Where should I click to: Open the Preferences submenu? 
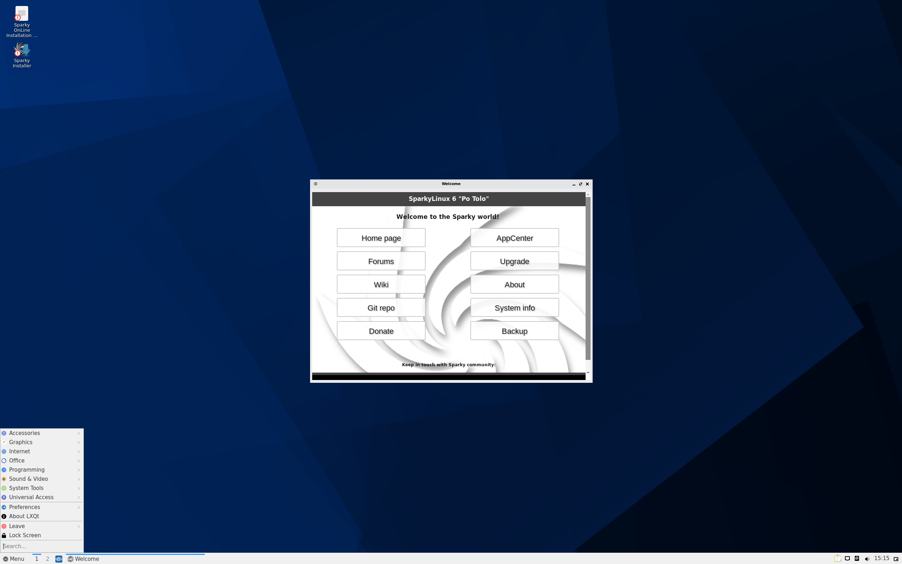click(x=41, y=507)
